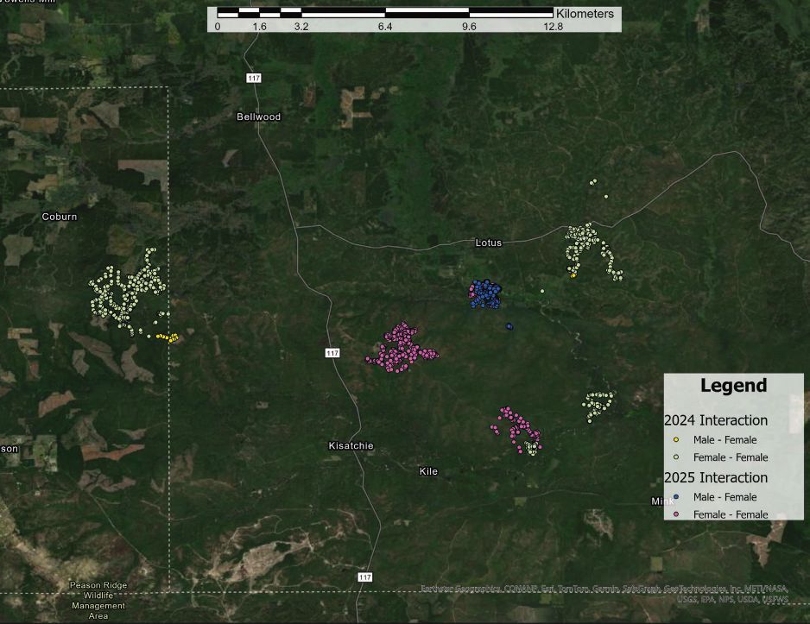810x624 pixels.
Task: Click the blue 2025 Male - Female legend dot
Action: [676, 497]
